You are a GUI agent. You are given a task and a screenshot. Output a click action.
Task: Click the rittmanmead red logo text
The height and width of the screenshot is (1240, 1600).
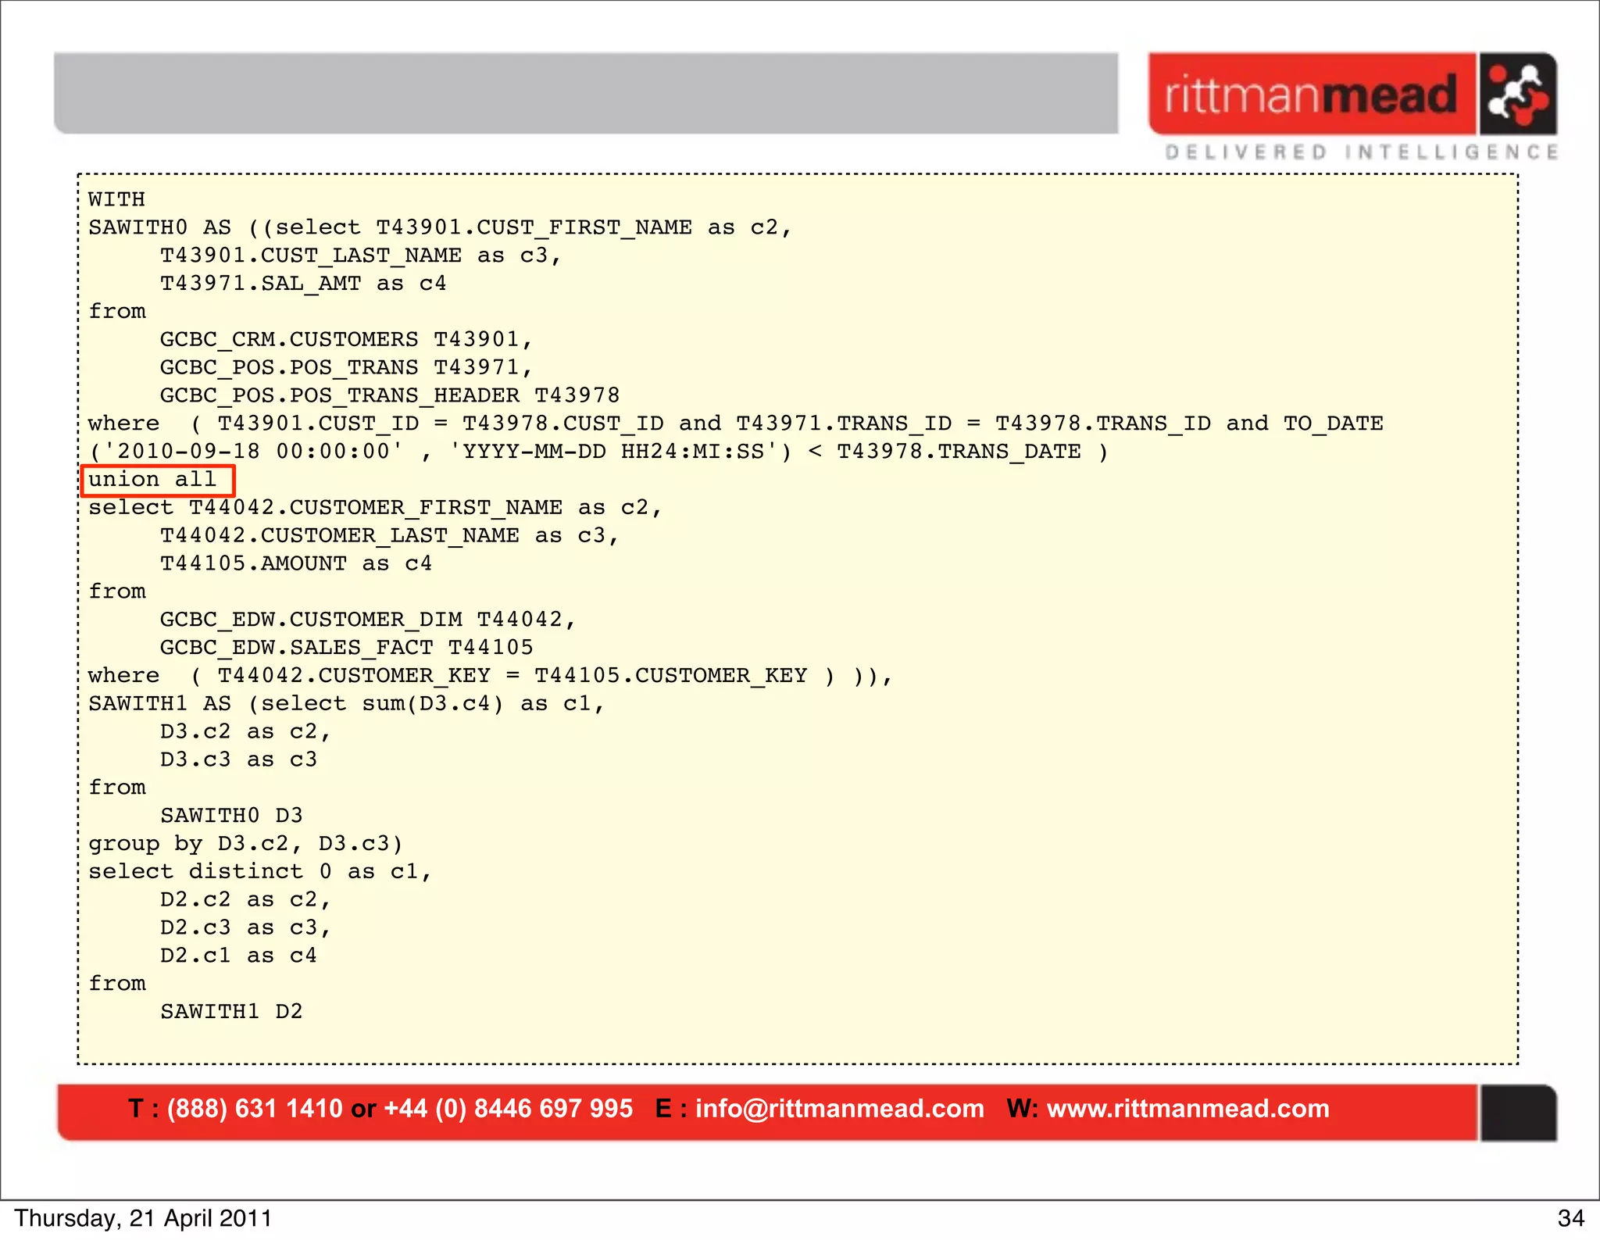tap(1311, 95)
